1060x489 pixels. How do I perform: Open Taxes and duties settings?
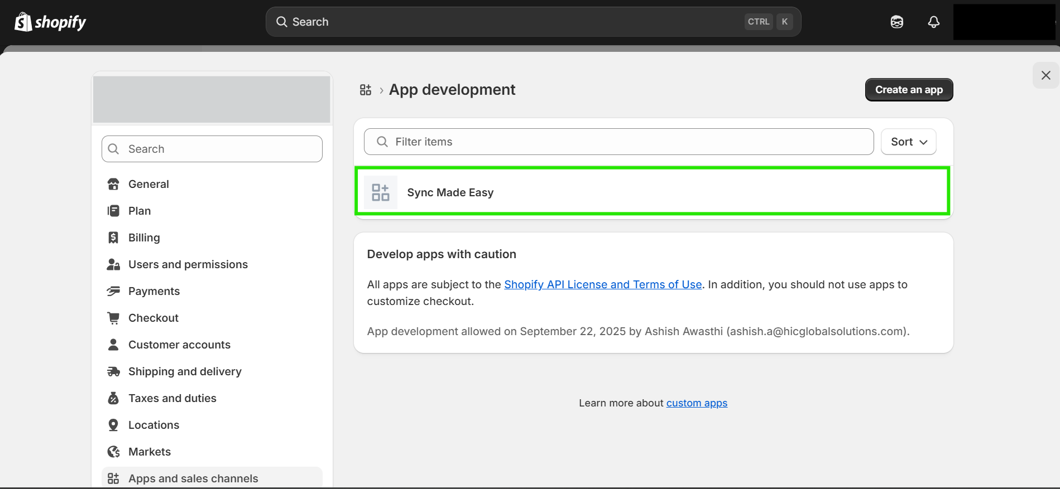(172, 398)
